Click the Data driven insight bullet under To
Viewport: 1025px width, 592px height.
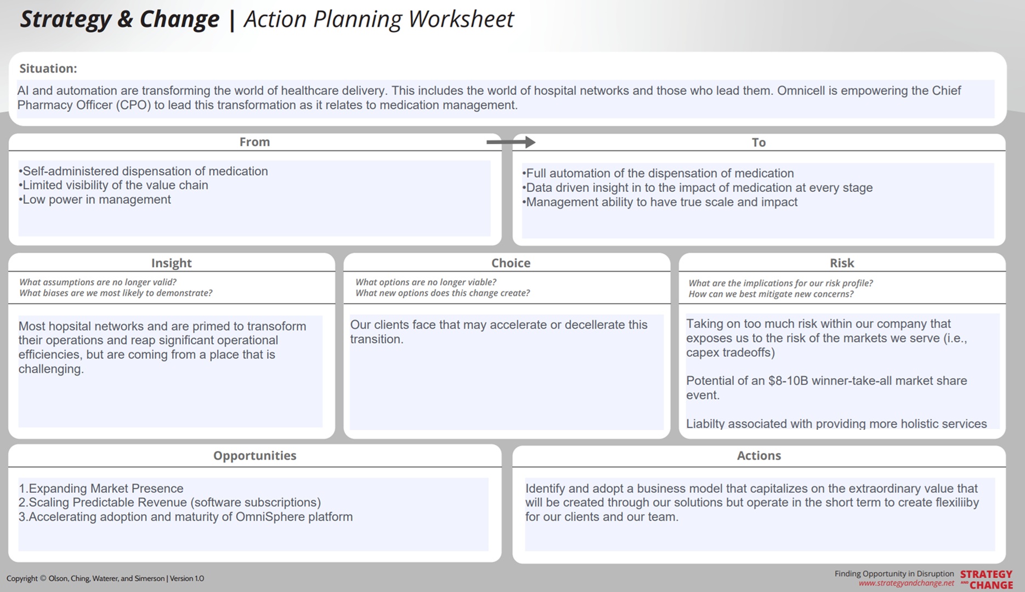click(x=697, y=187)
